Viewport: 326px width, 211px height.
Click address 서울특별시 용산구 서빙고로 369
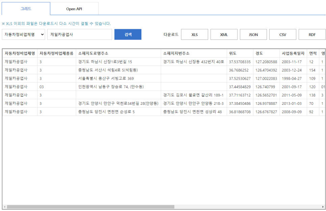coord(106,79)
